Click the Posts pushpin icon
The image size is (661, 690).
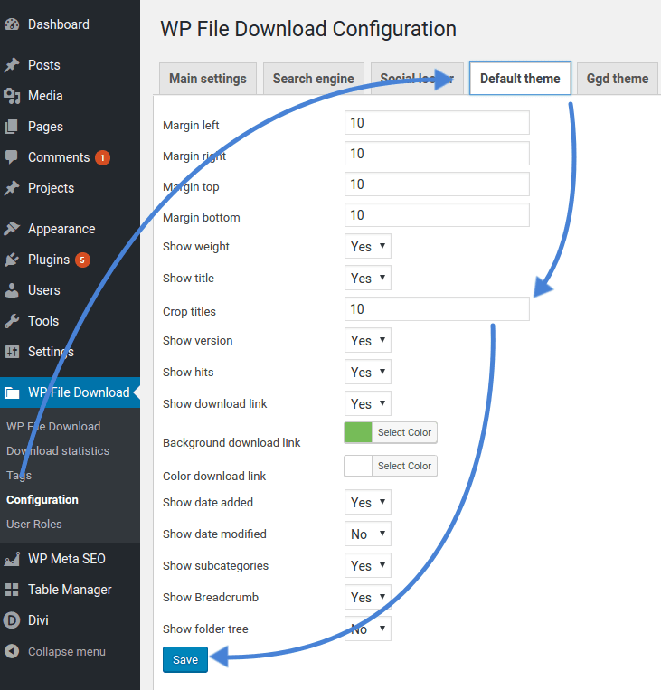[12, 65]
